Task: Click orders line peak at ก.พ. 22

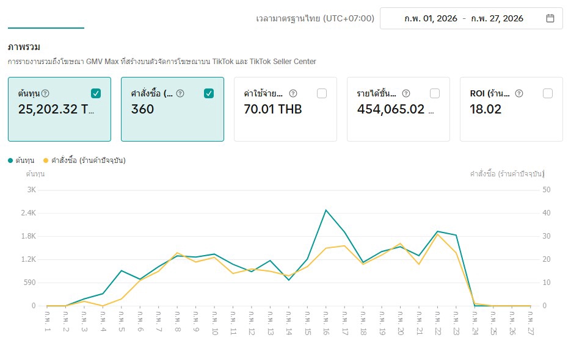Action: point(437,234)
